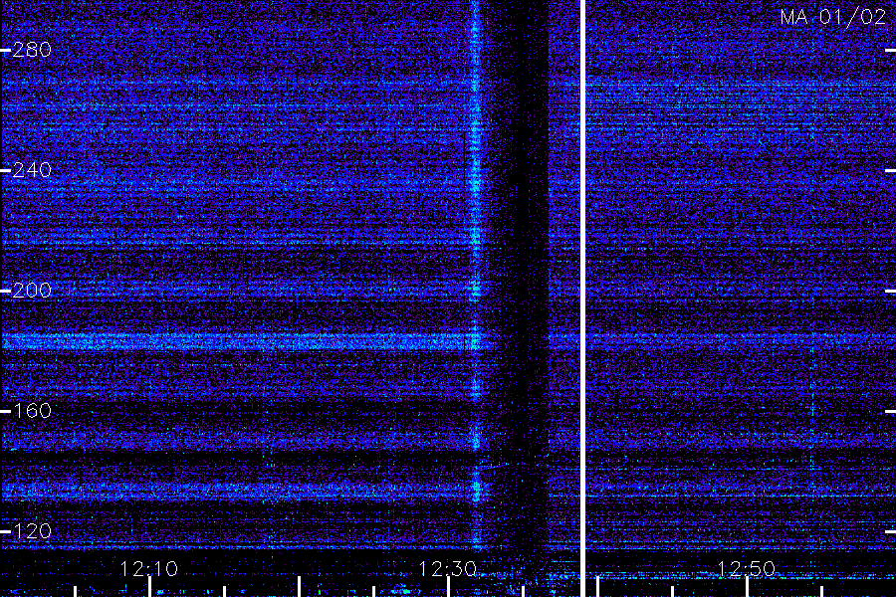This screenshot has height=597, width=896.
Task: Click the 200 frequency axis label
Action: 32,291
